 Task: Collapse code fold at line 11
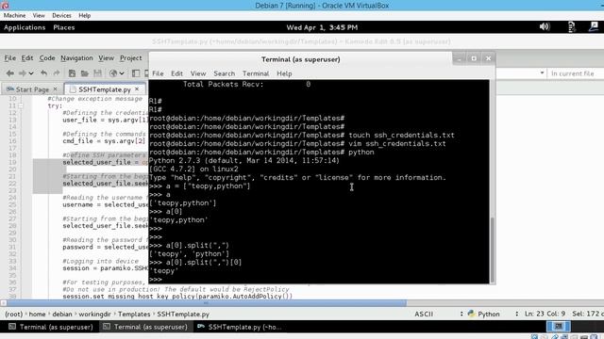click(x=21, y=105)
